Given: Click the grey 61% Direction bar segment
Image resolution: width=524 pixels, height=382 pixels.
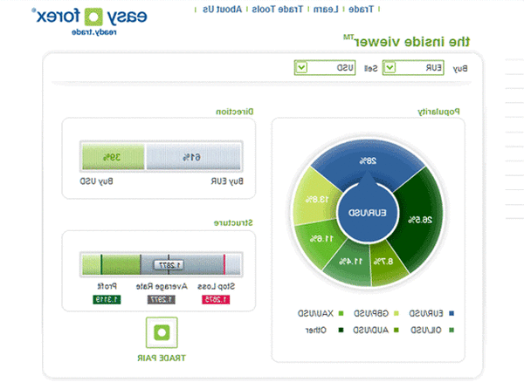Looking at the screenshot, I should click(x=193, y=157).
